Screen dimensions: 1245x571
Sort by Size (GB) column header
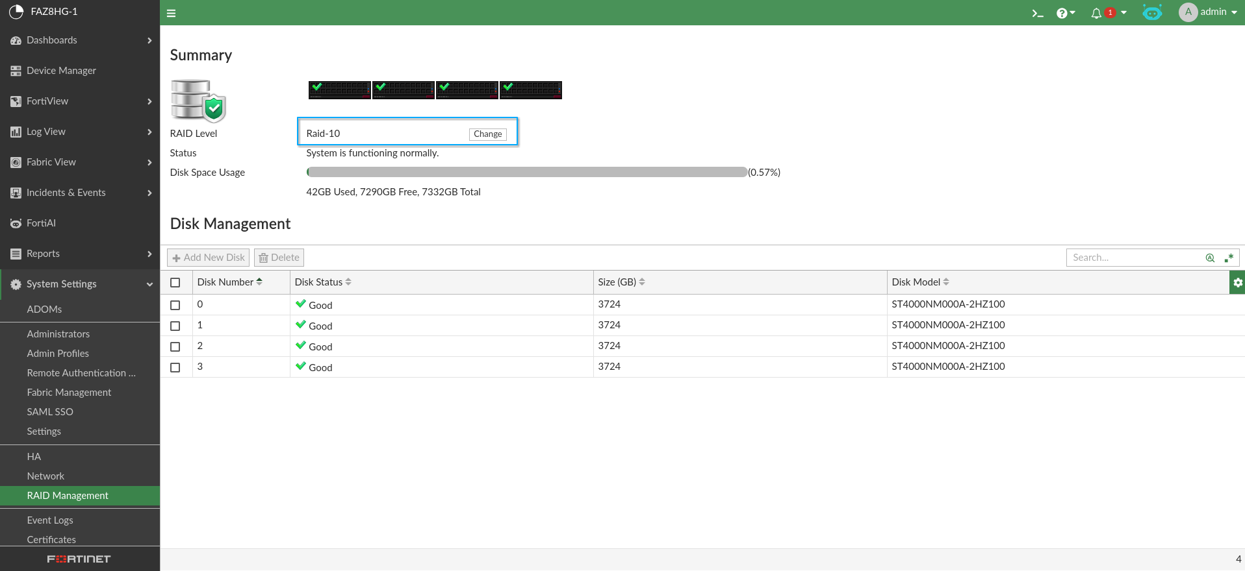click(x=622, y=282)
